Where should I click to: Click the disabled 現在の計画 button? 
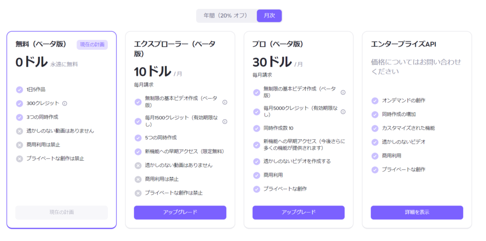[62, 213]
